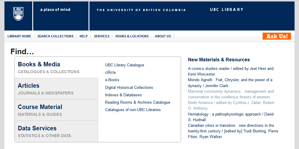Follow the cIRcle link

click(x=110, y=73)
